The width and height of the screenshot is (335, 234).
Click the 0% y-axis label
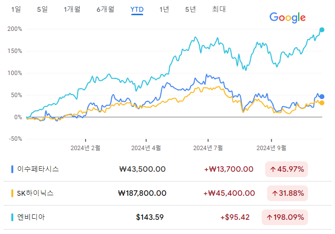point(18,117)
